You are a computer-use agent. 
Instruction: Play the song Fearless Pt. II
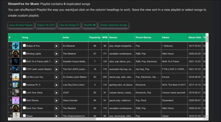(56, 85)
